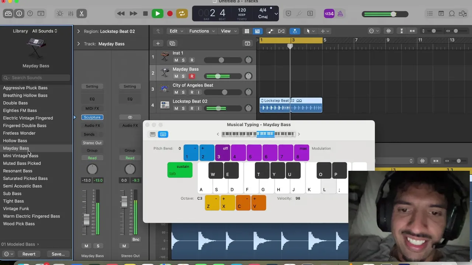The height and width of the screenshot is (265, 472).
Task: Toggle the green sustain tab key
Action: pyautogui.click(x=180, y=170)
